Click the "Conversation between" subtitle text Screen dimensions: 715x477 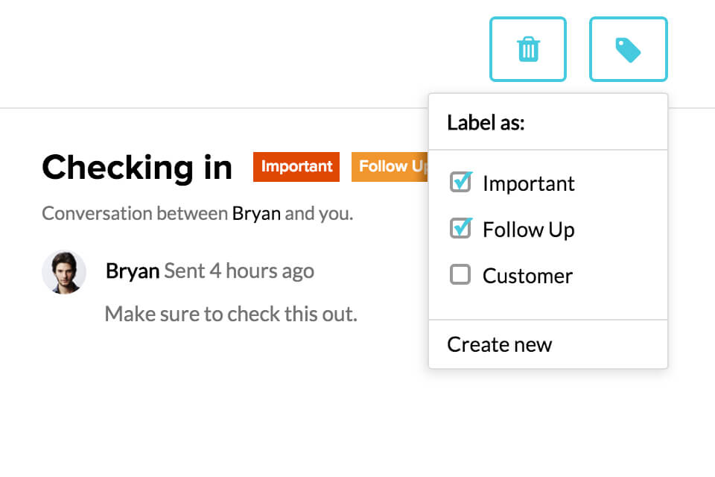pos(135,214)
